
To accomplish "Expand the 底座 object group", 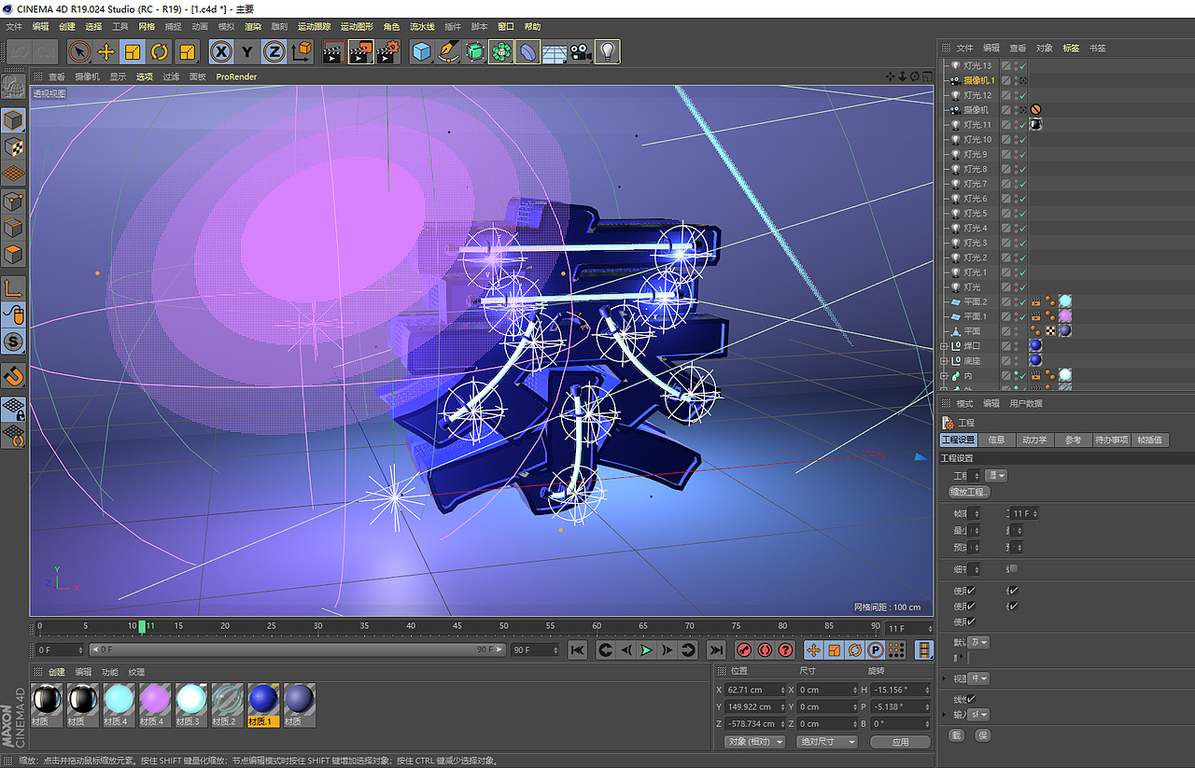I will (944, 361).
